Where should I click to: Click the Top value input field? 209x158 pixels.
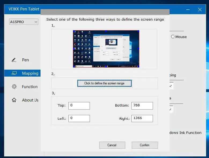pyautogui.click(x=79, y=106)
